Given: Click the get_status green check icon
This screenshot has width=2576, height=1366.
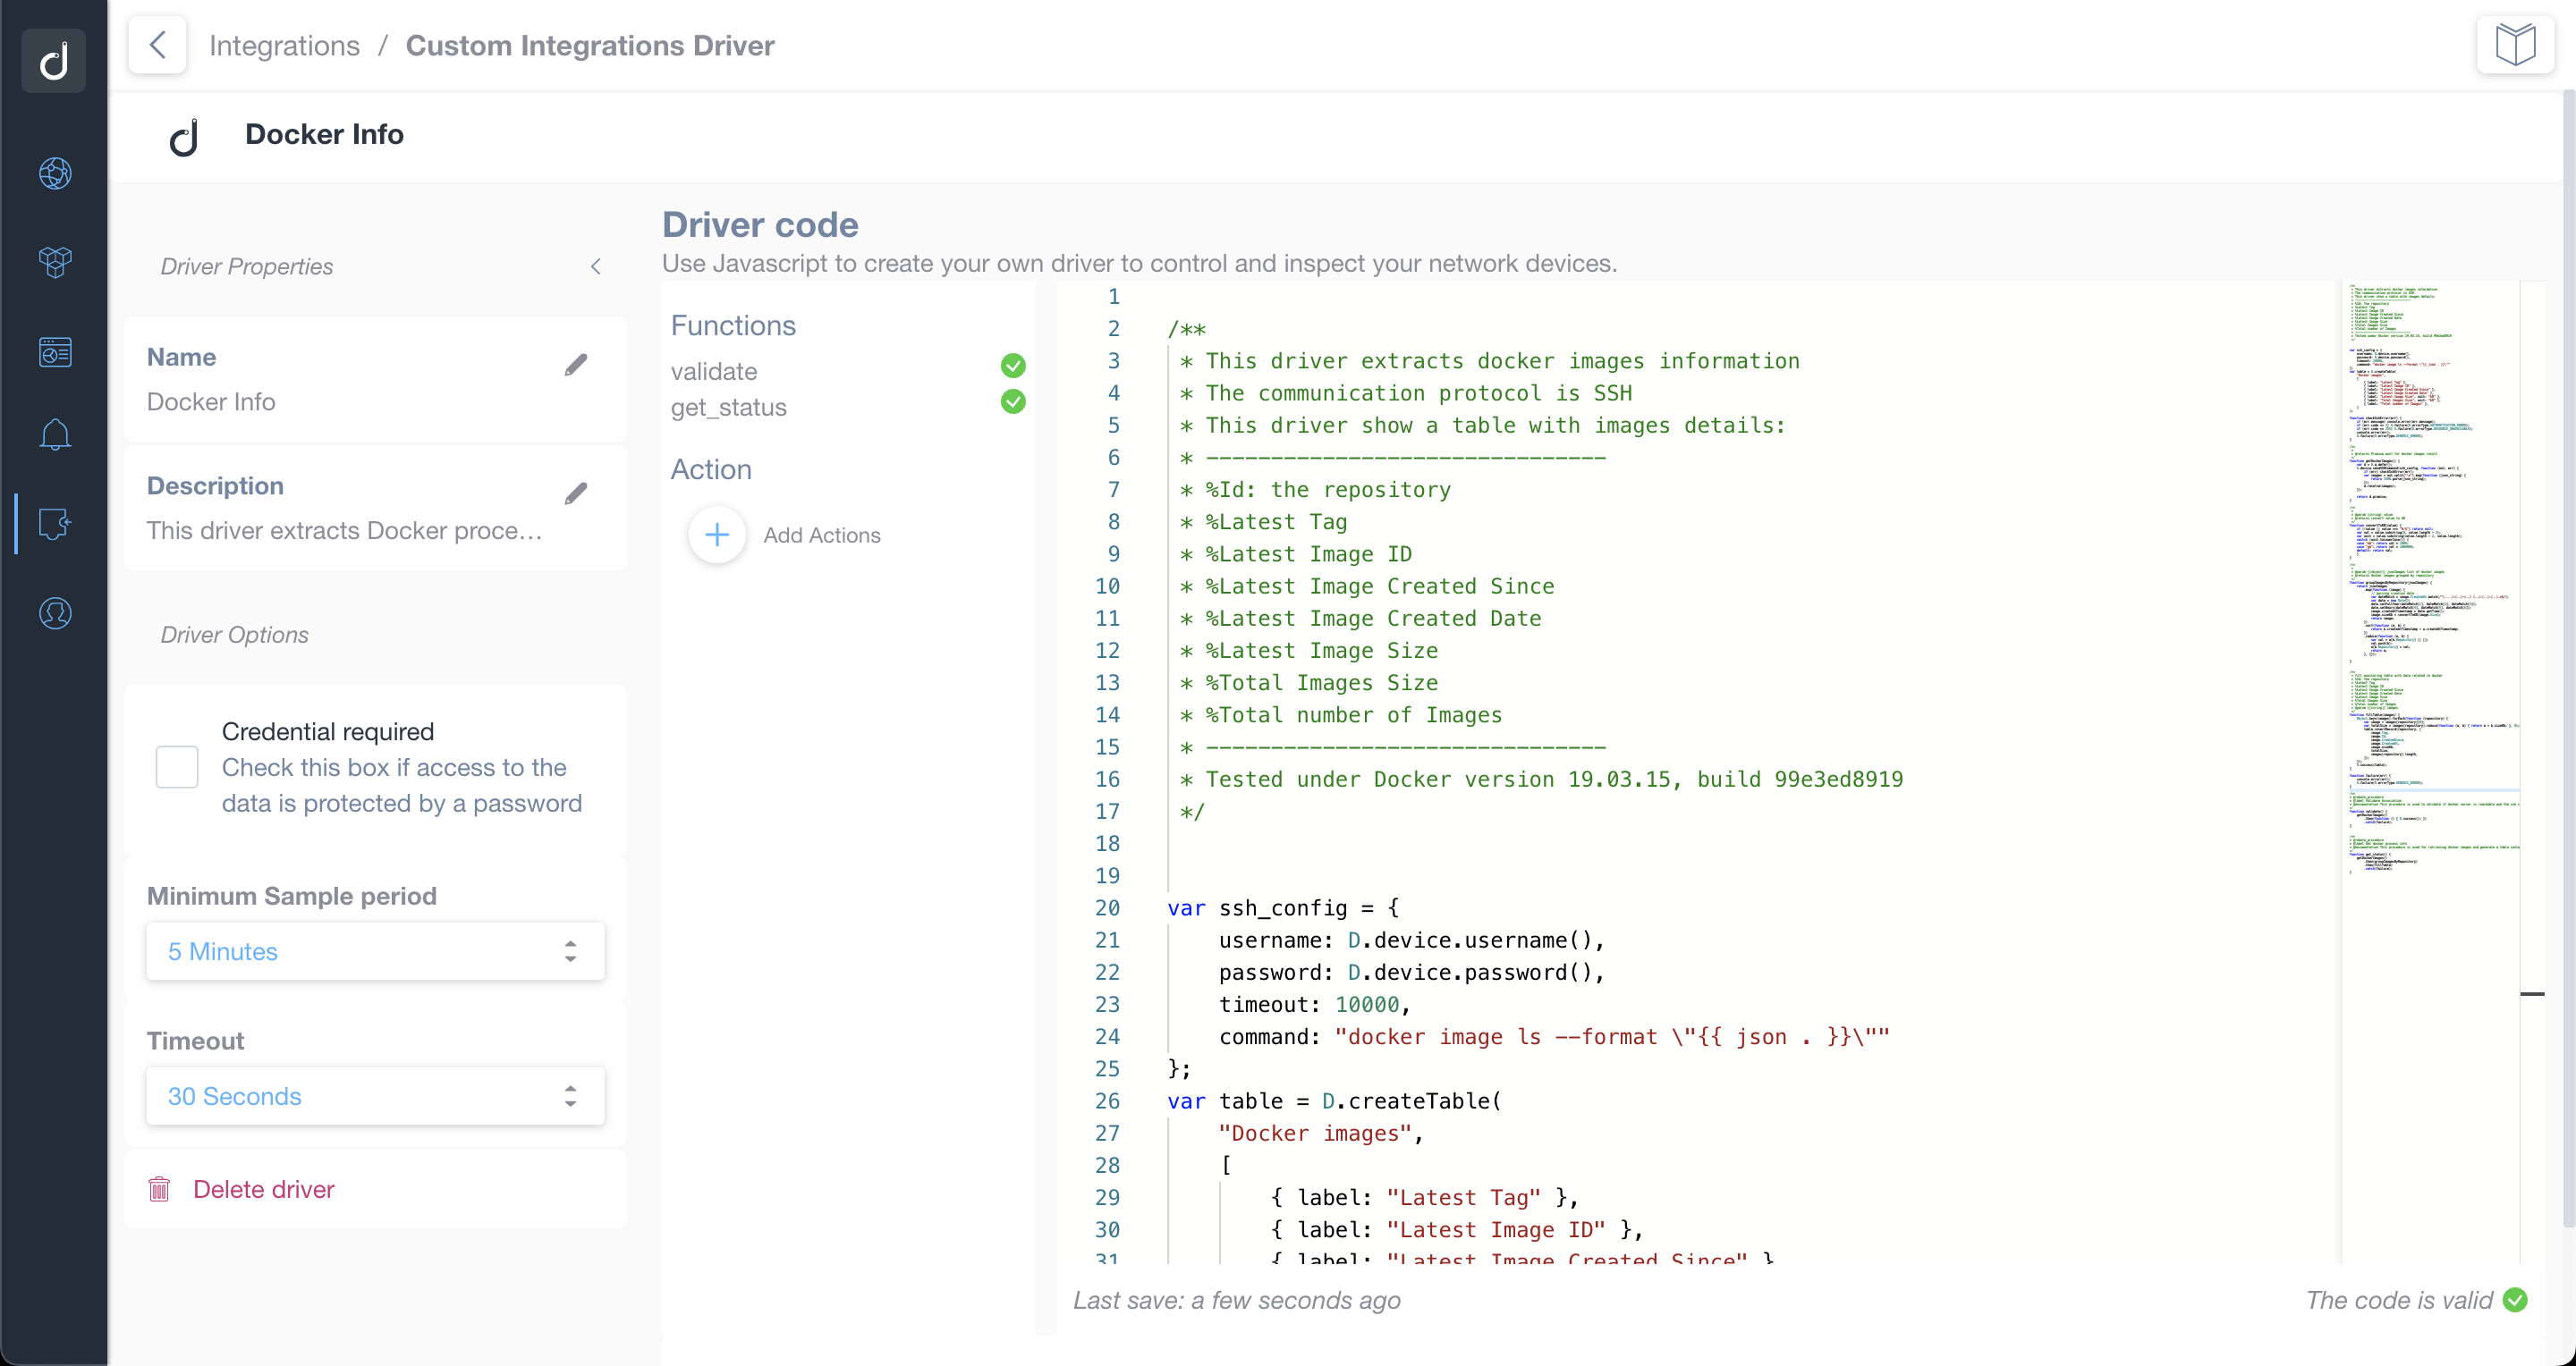Looking at the screenshot, I should point(1013,401).
